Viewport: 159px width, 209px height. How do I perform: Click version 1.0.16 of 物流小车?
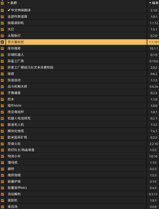pos(153,156)
